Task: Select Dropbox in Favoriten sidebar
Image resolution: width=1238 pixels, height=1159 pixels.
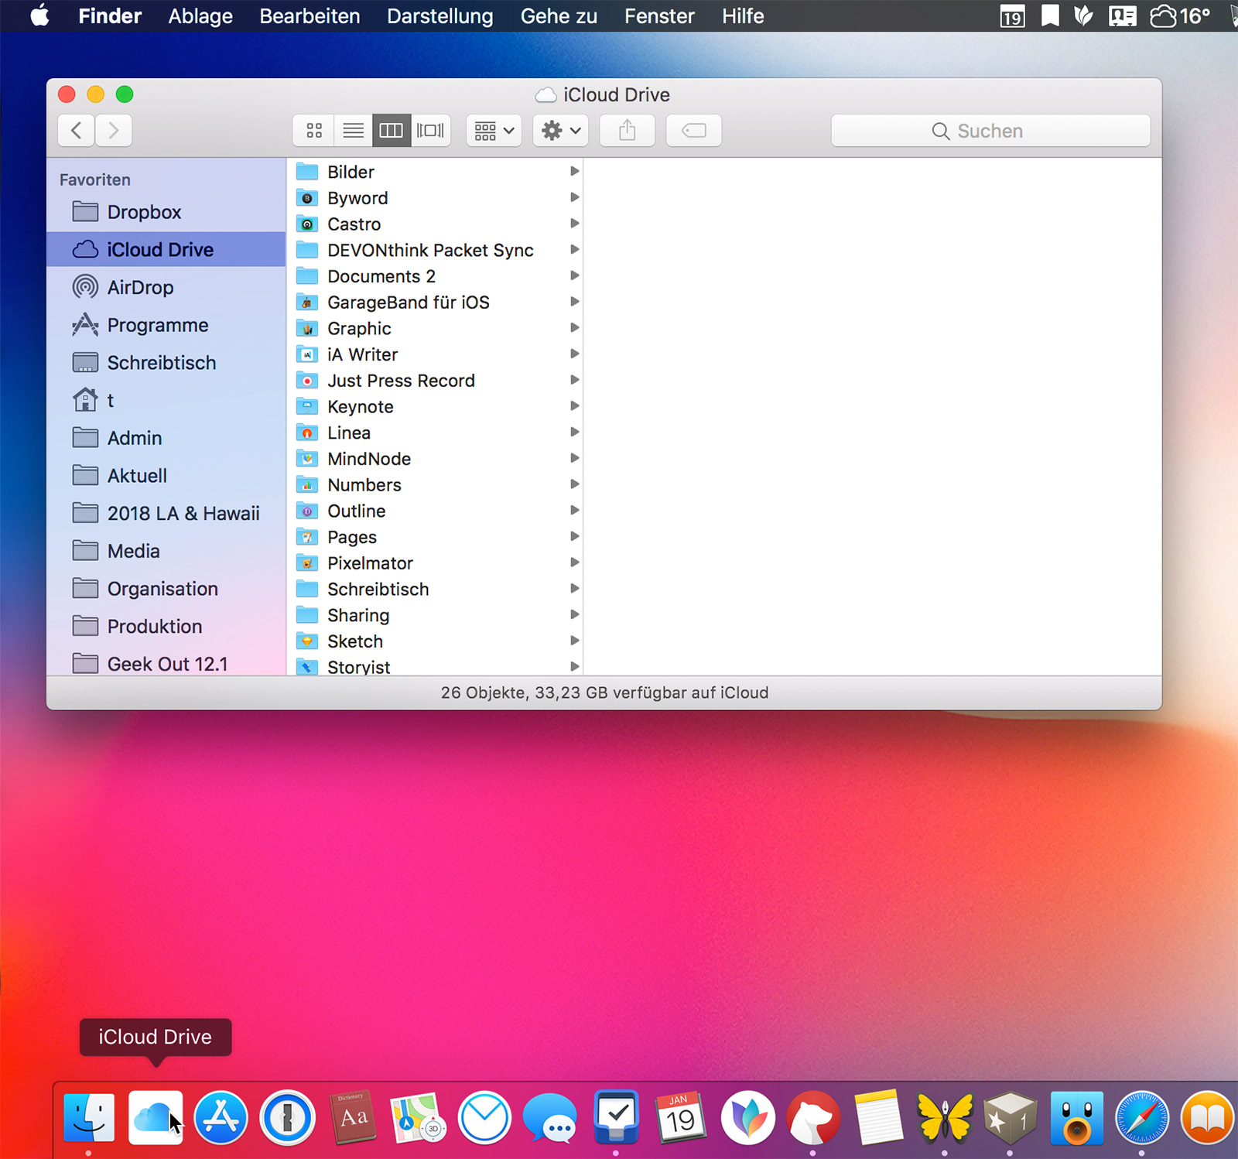Action: (x=144, y=212)
